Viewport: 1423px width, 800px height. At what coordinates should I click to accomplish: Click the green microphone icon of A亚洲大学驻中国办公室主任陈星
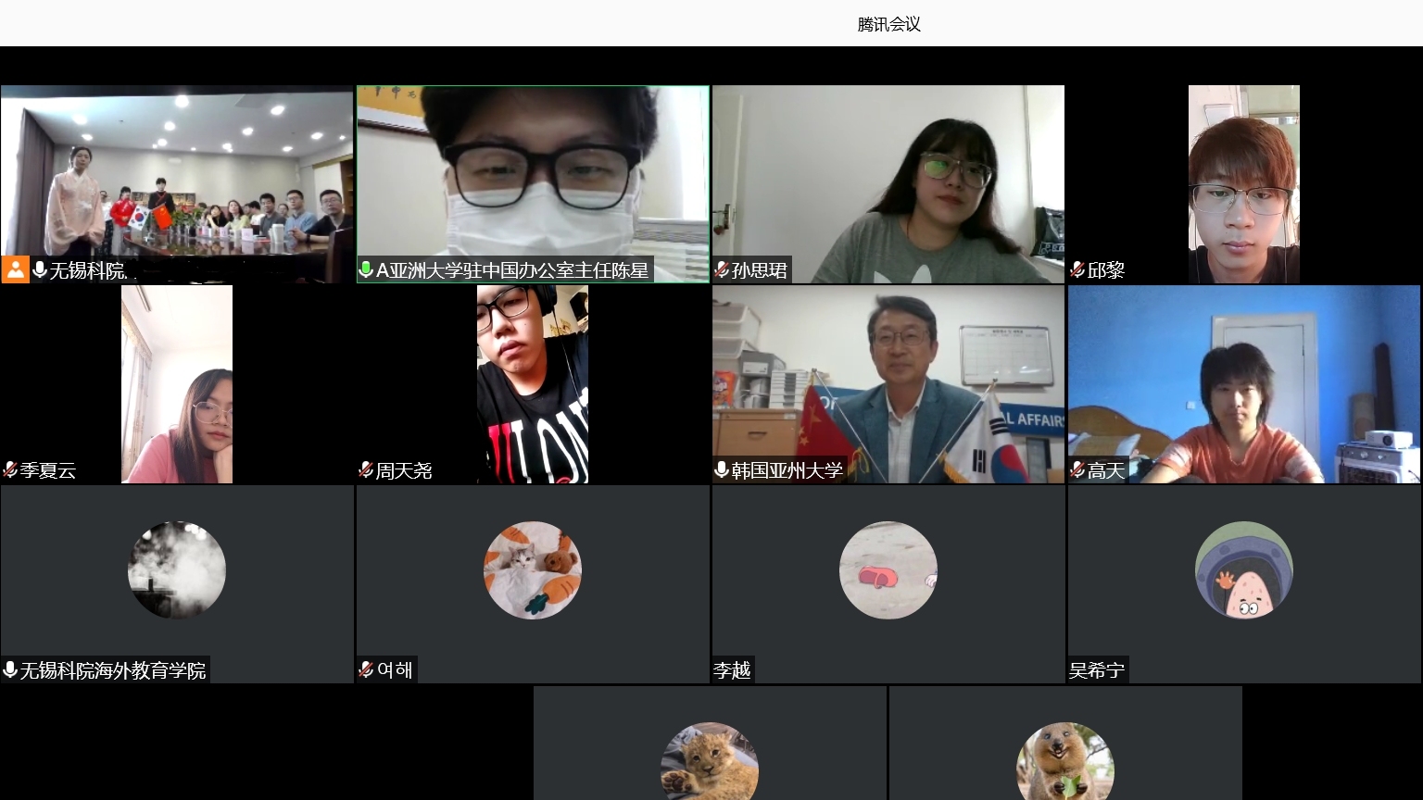coord(366,269)
